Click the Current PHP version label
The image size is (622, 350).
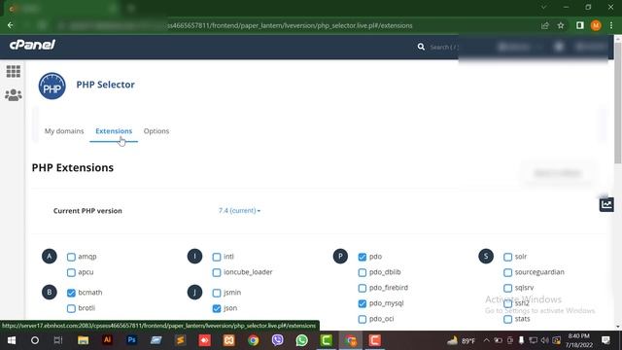pyautogui.click(x=87, y=211)
